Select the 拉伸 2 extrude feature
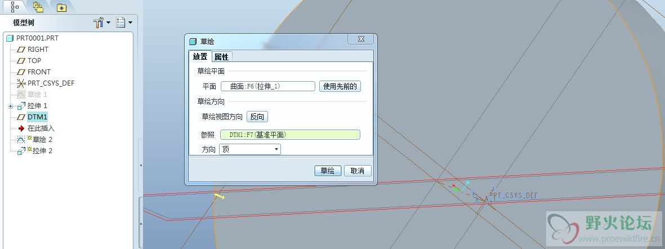Image resolution: width=665 pixels, height=249 pixels. (x=42, y=150)
